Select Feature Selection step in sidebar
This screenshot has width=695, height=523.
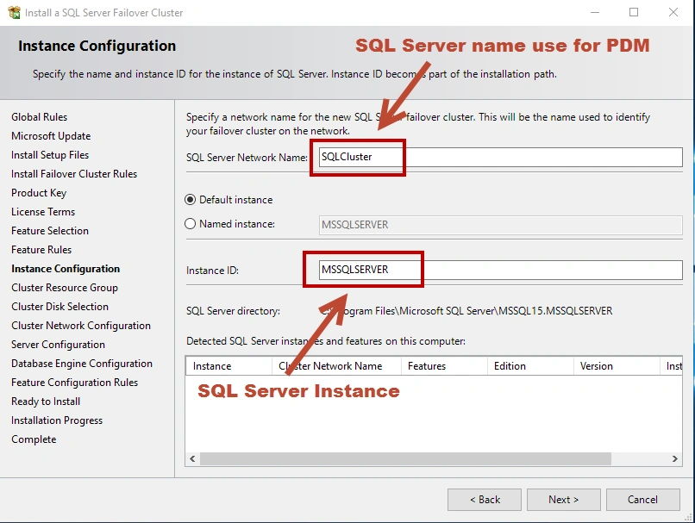[x=50, y=231]
